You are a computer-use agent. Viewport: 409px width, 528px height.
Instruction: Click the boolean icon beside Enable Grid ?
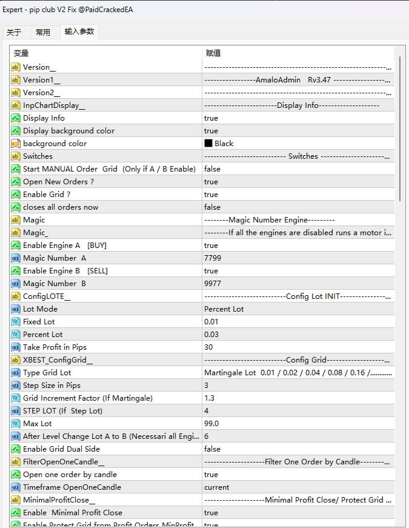pyautogui.click(x=16, y=195)
